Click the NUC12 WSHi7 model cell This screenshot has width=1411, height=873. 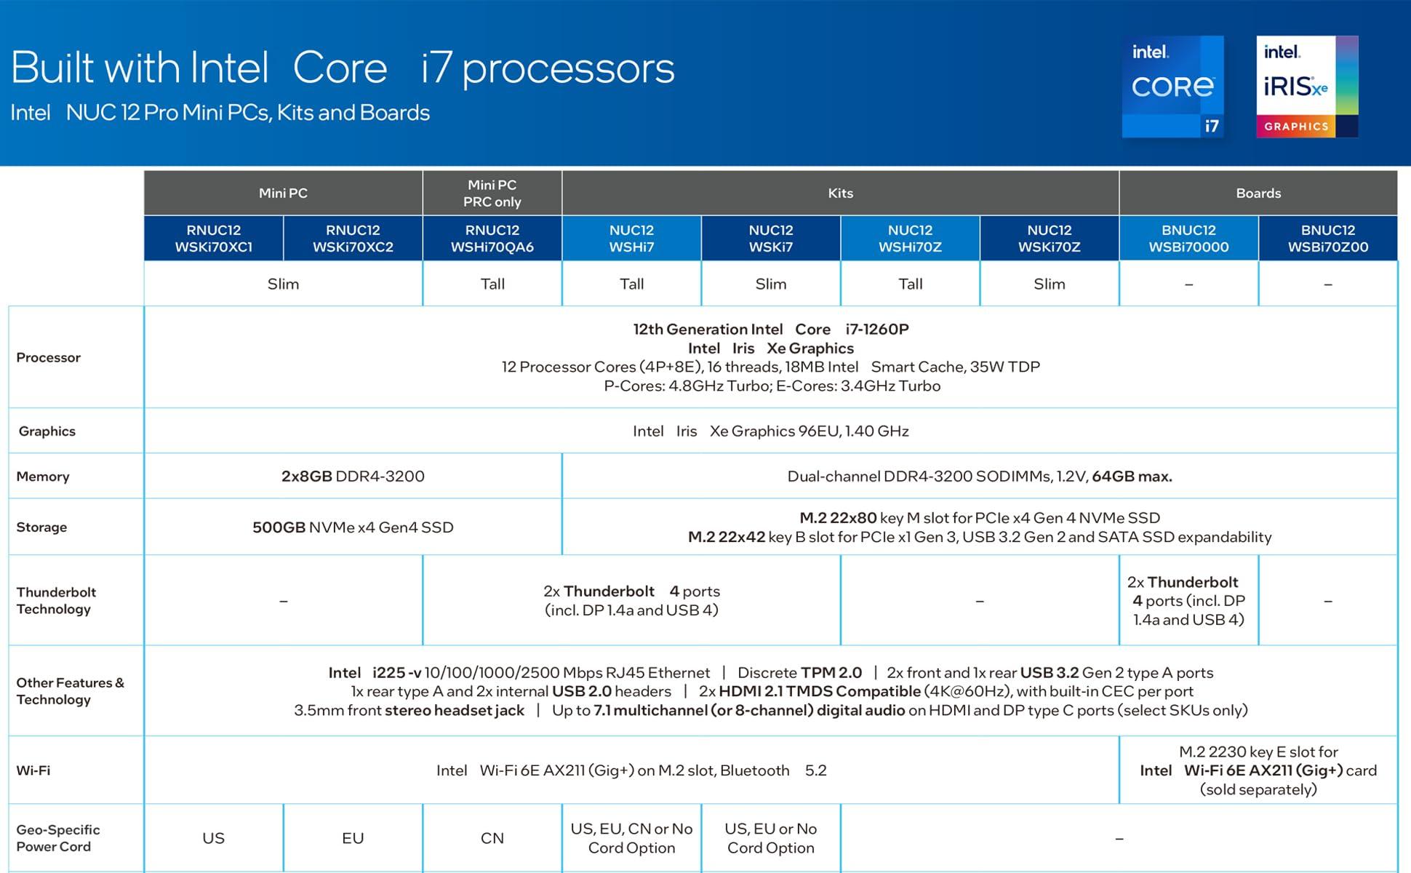(631, 239)
